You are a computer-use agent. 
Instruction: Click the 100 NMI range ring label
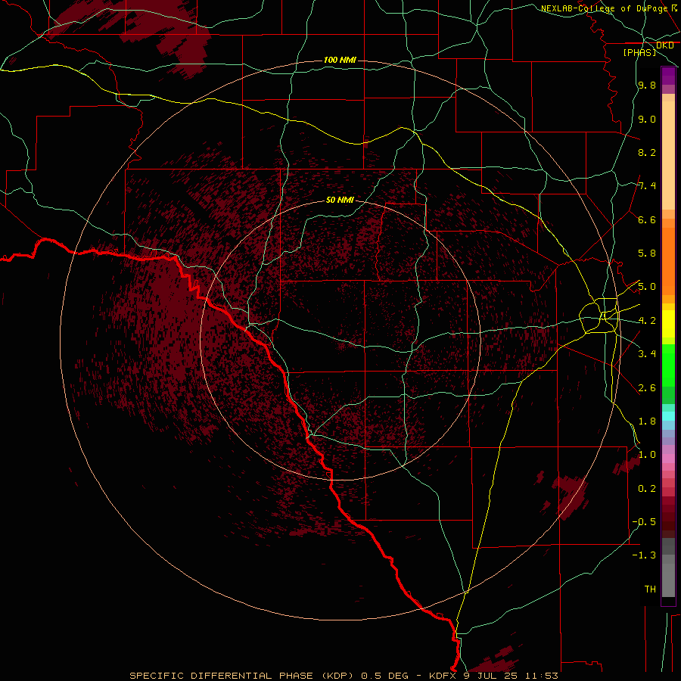pyautogui.click(x=340, y=60)
